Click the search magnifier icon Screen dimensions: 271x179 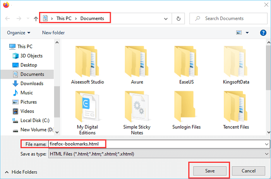tap(197, 19)
